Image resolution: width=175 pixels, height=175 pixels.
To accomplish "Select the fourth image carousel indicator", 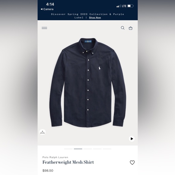I will click(x=97, y=149).
